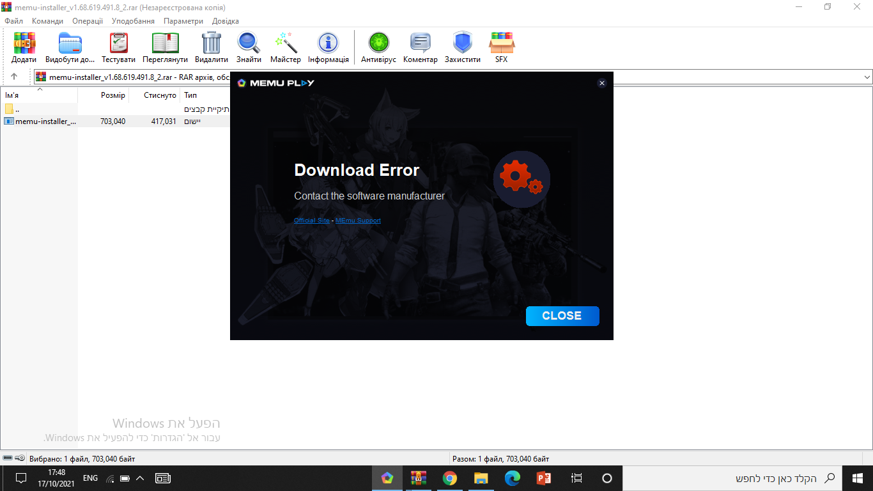Sort files by the Розмір column
The width and height of the screenshot is (873, 491).
(x=104, y=95)
